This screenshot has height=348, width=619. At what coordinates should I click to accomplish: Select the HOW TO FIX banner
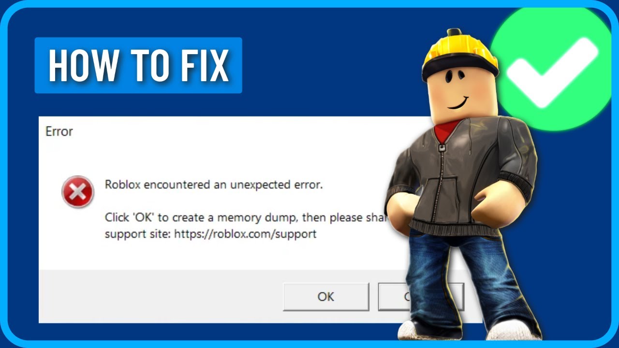(x=138, y=65)
